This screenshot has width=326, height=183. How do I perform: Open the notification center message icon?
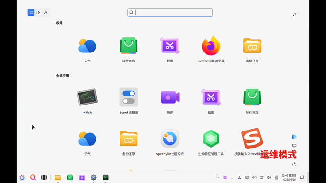[302, 178]
